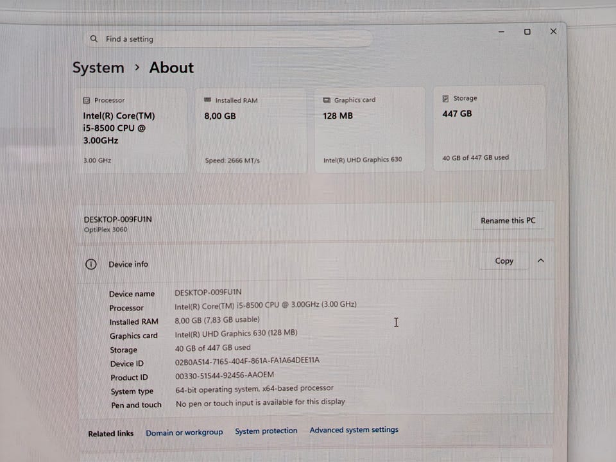616x462 pixels.
Task: Click the Device info circle icon
Action: [91, 264]
